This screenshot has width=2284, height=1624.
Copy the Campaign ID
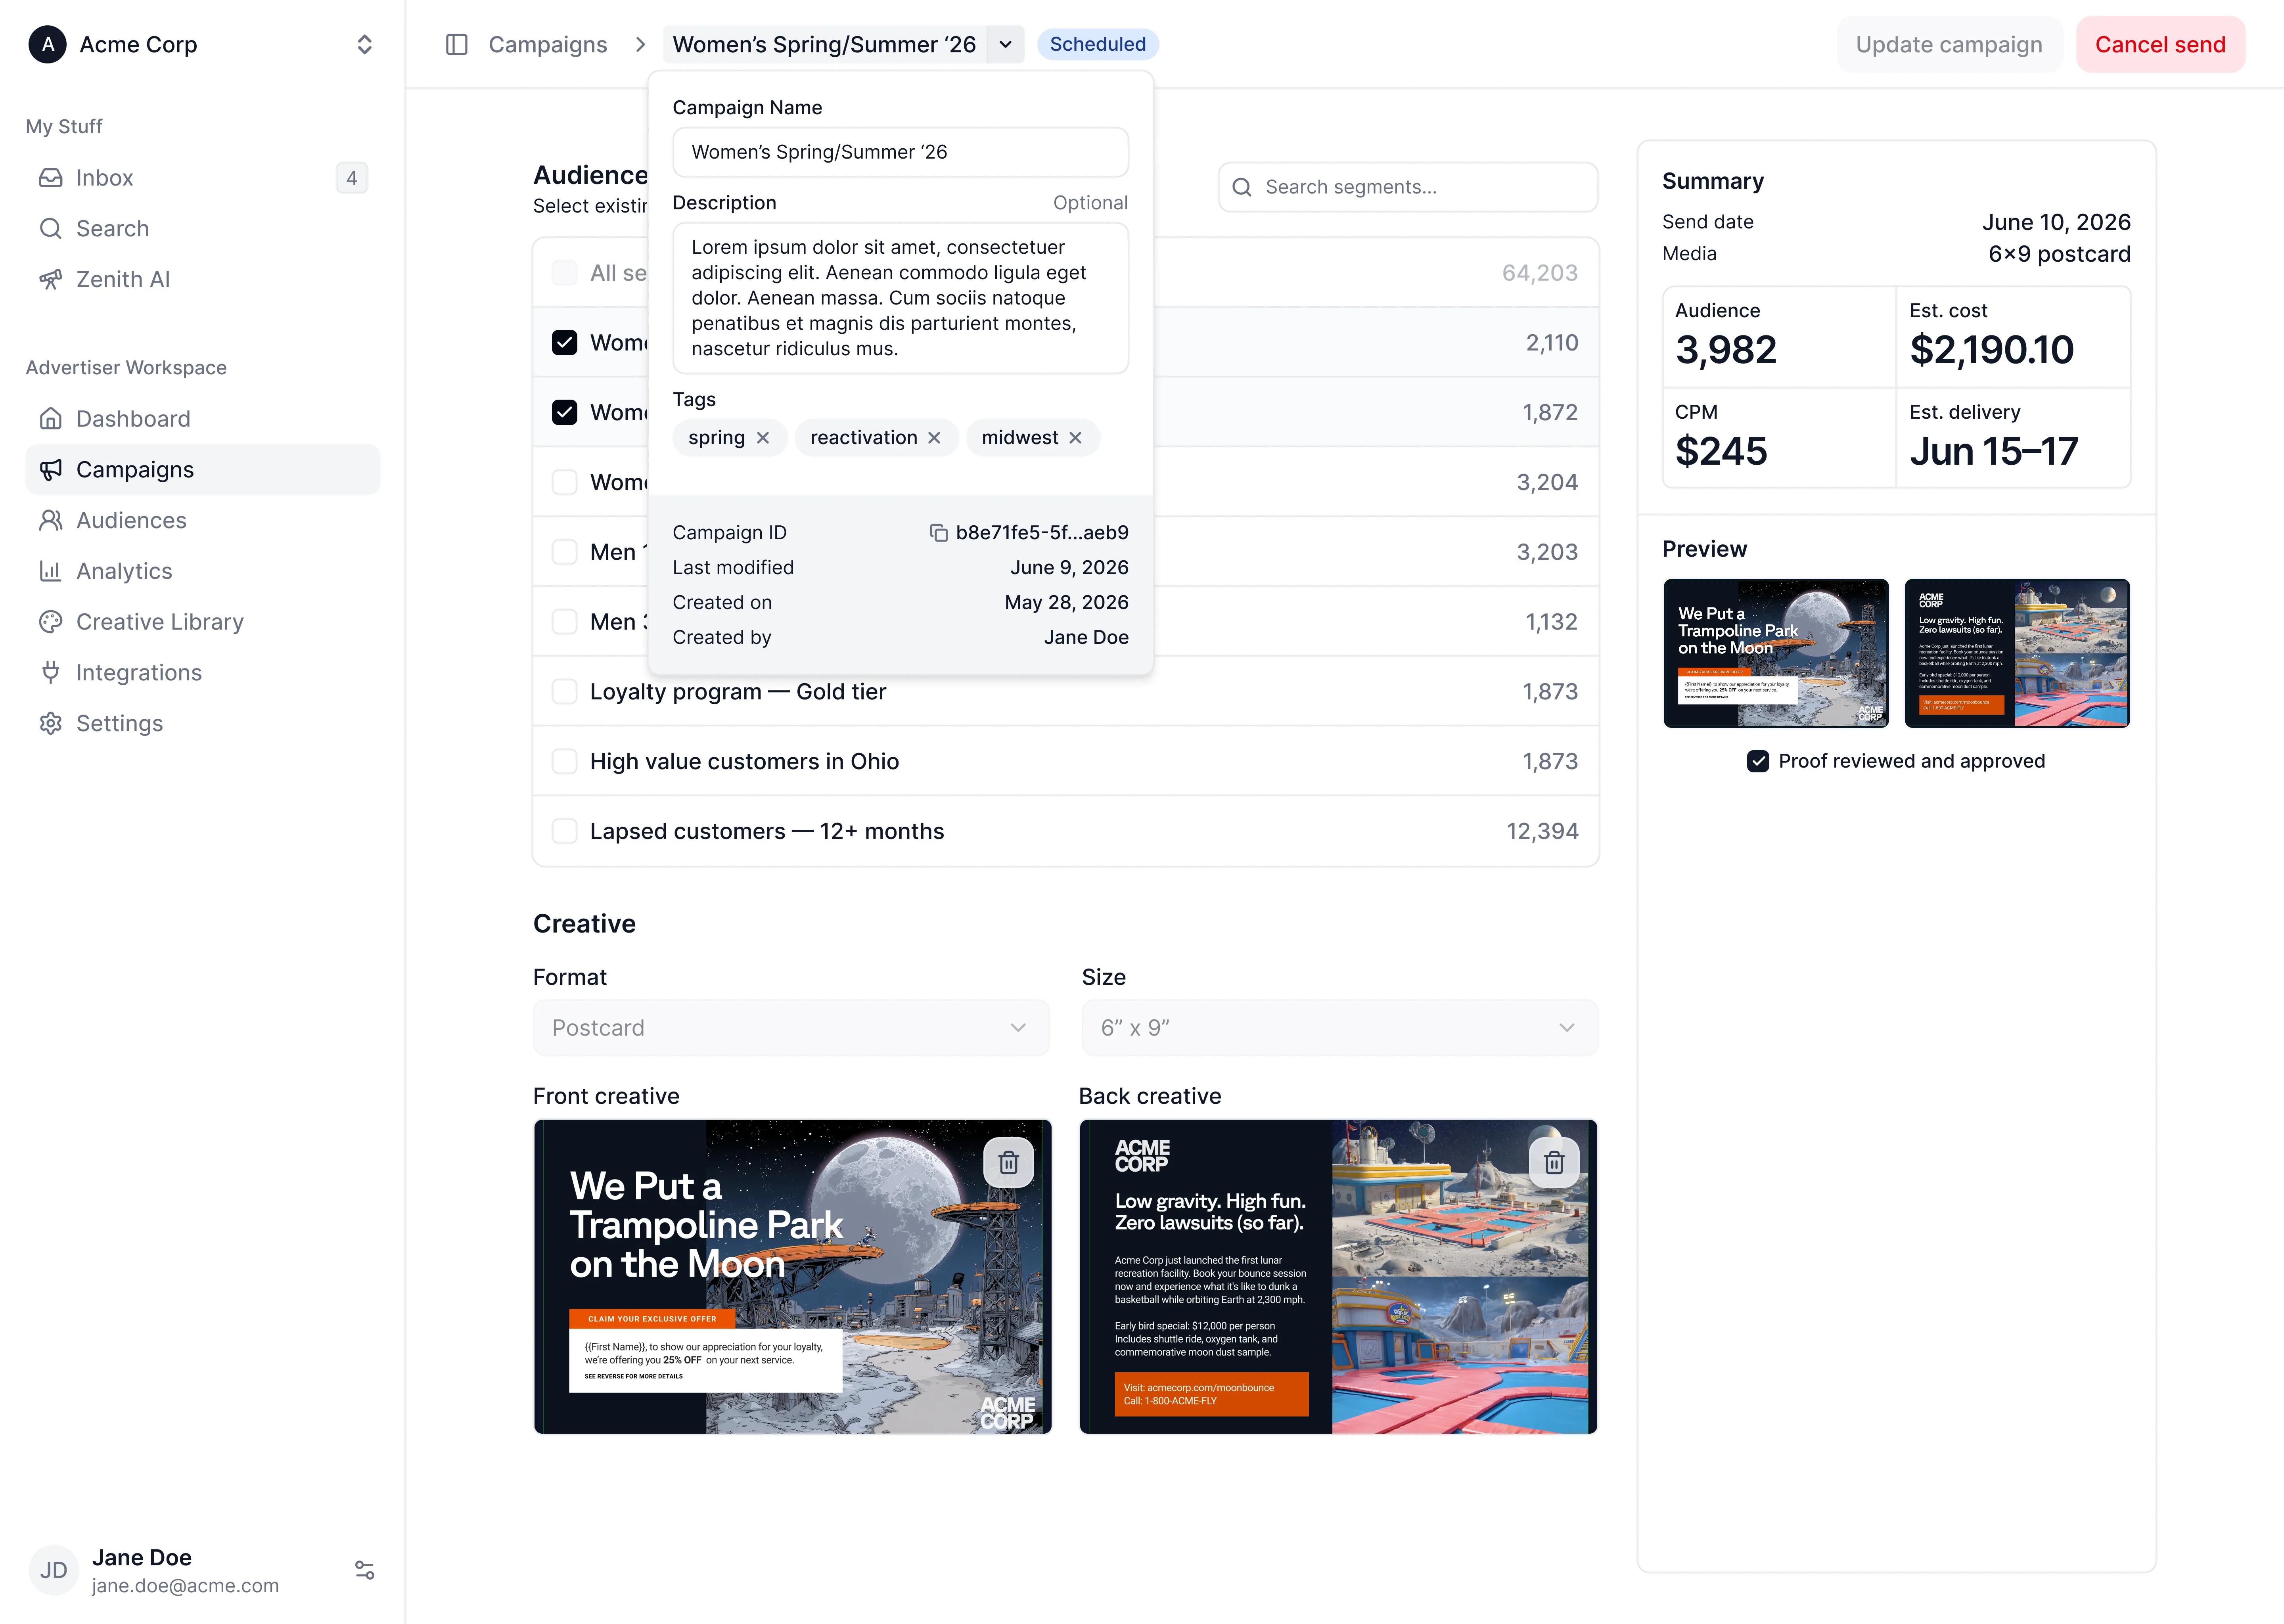pos(938,533)
